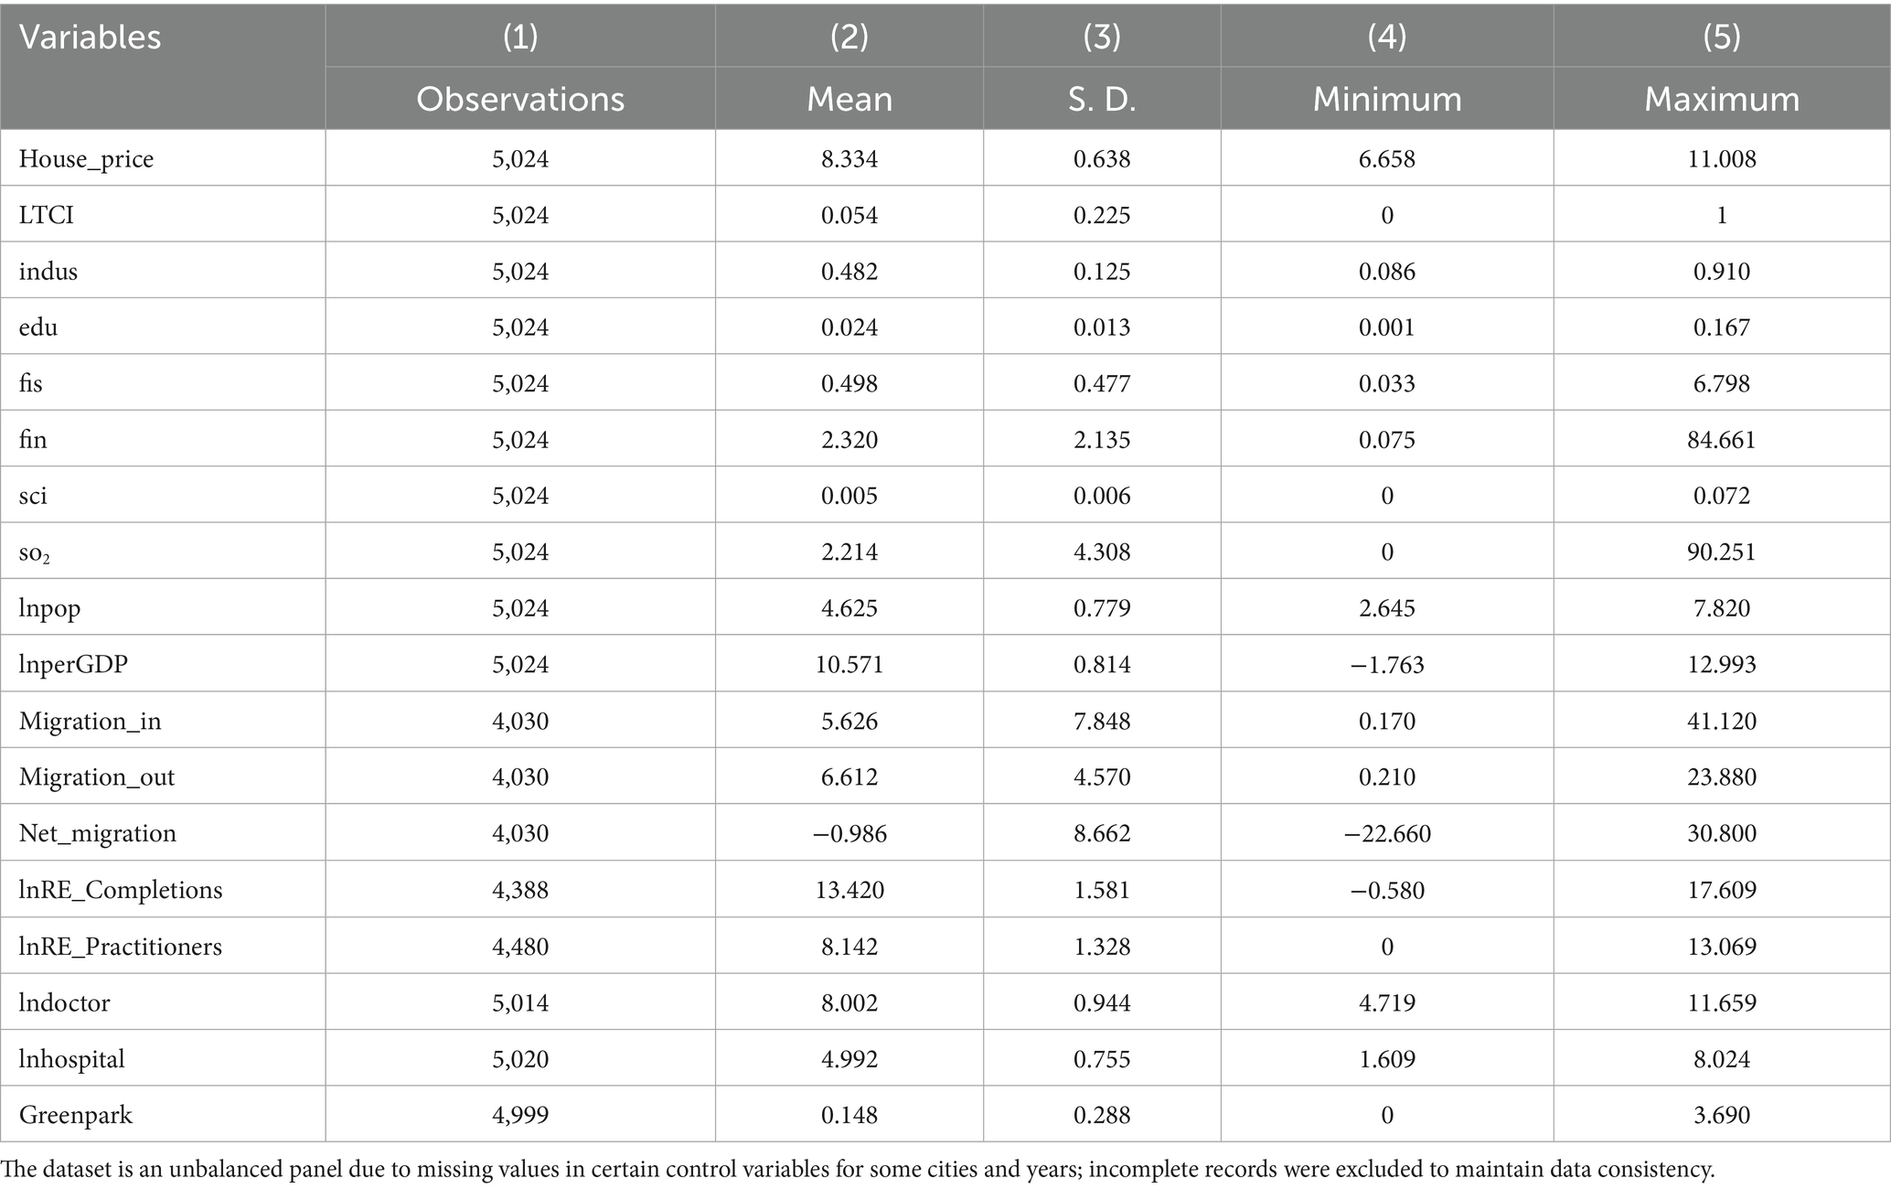Screen dimensions: 1891x1189
Task: Click the LTCI variable name cell
Action: [47, 215]
